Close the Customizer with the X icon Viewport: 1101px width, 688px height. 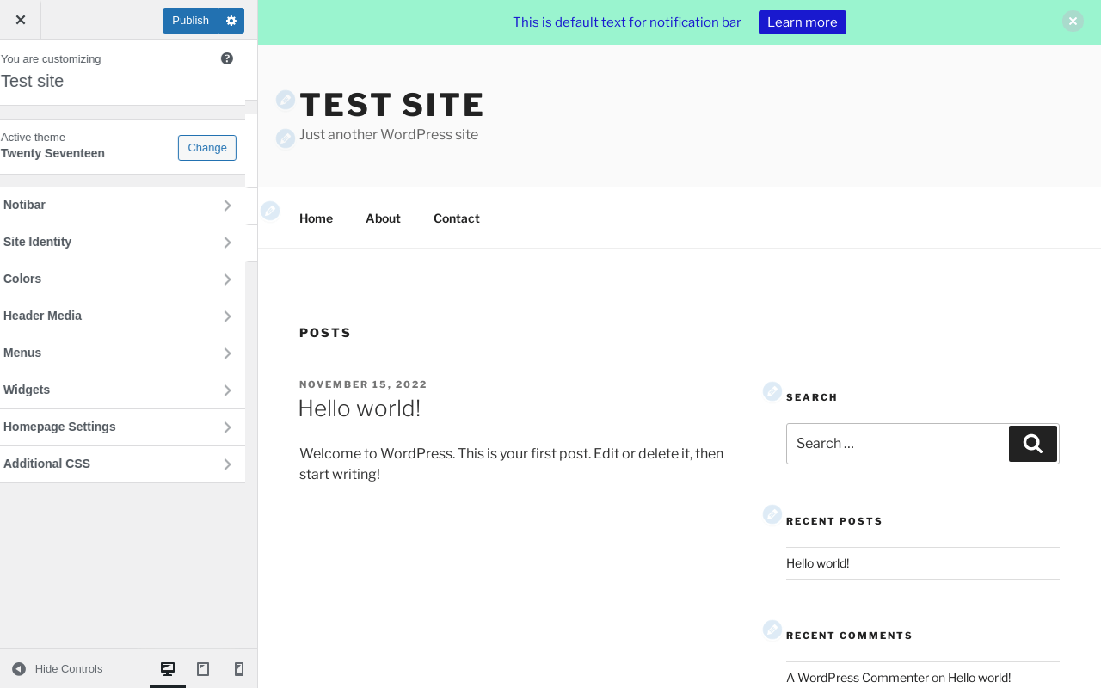21,20
